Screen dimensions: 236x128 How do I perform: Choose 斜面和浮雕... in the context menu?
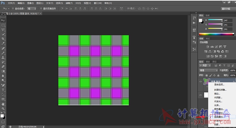point(220,90)
